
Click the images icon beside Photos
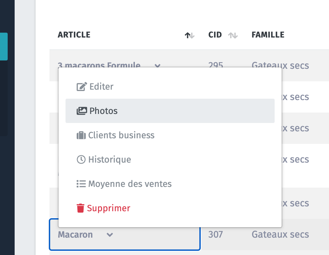tap(82, 111)
